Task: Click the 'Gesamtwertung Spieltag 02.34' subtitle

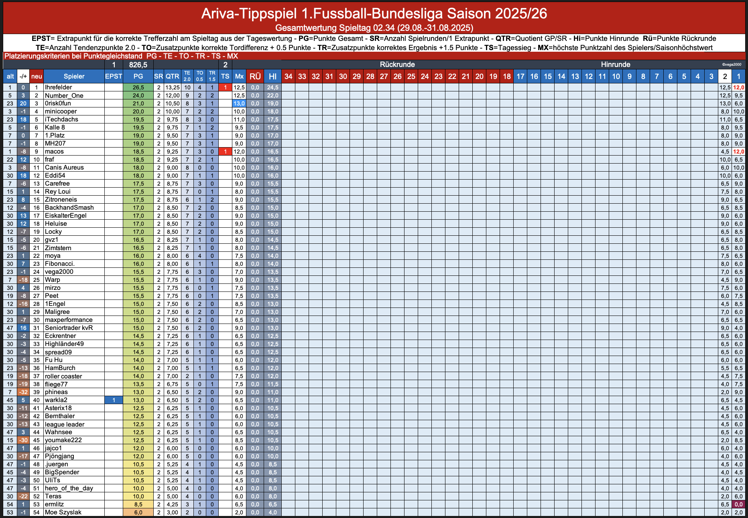Action: (374, 28)
